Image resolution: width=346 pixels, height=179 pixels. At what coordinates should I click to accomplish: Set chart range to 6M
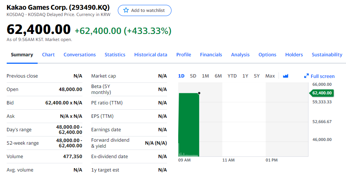pyautogui.click(x=218, y=76)
